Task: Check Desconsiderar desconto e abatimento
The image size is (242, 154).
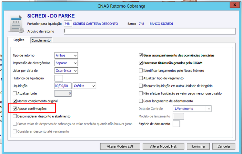Action: [x=15, y=116]
